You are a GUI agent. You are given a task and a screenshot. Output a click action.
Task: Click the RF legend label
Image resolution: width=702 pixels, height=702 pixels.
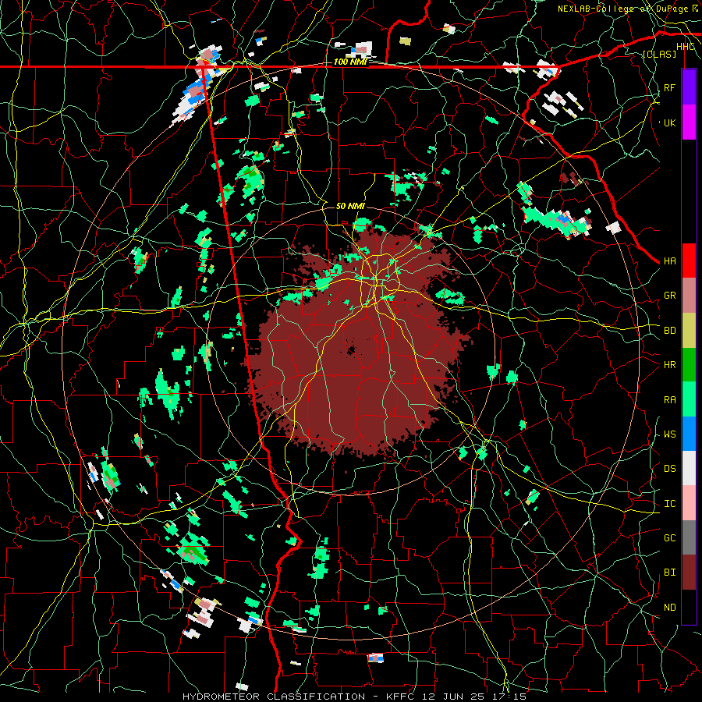(x=670, y=87)
